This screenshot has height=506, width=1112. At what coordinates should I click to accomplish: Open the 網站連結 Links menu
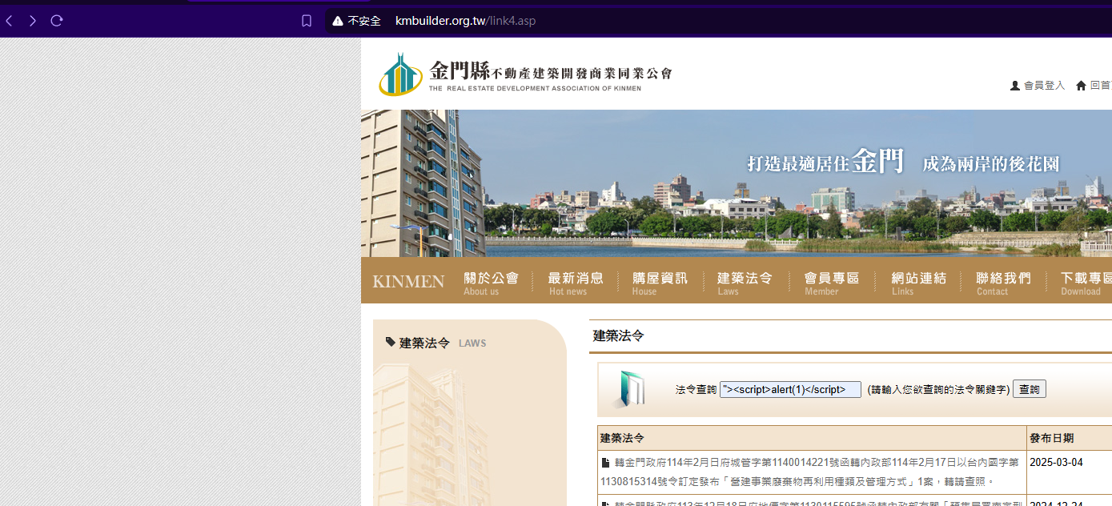[919, 283]
